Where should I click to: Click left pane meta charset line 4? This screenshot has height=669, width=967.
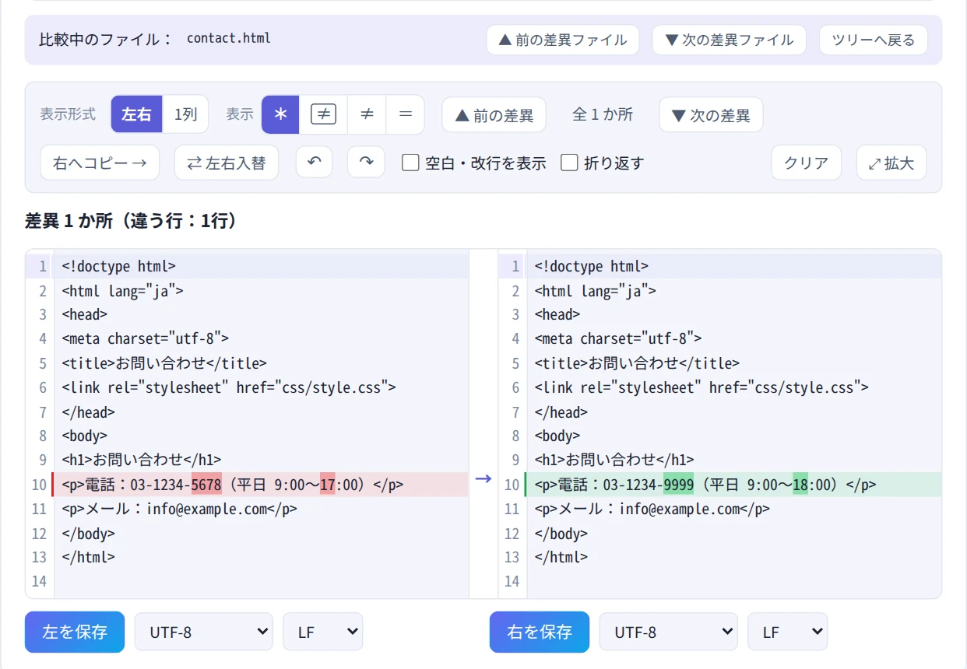pyautogui.click(x=260, y=338)
